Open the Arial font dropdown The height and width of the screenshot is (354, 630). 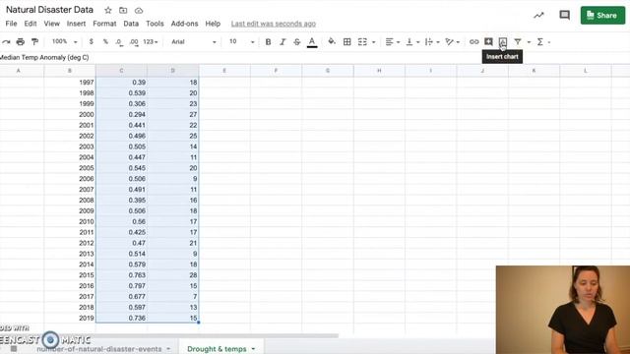click(x=194, y=41)
